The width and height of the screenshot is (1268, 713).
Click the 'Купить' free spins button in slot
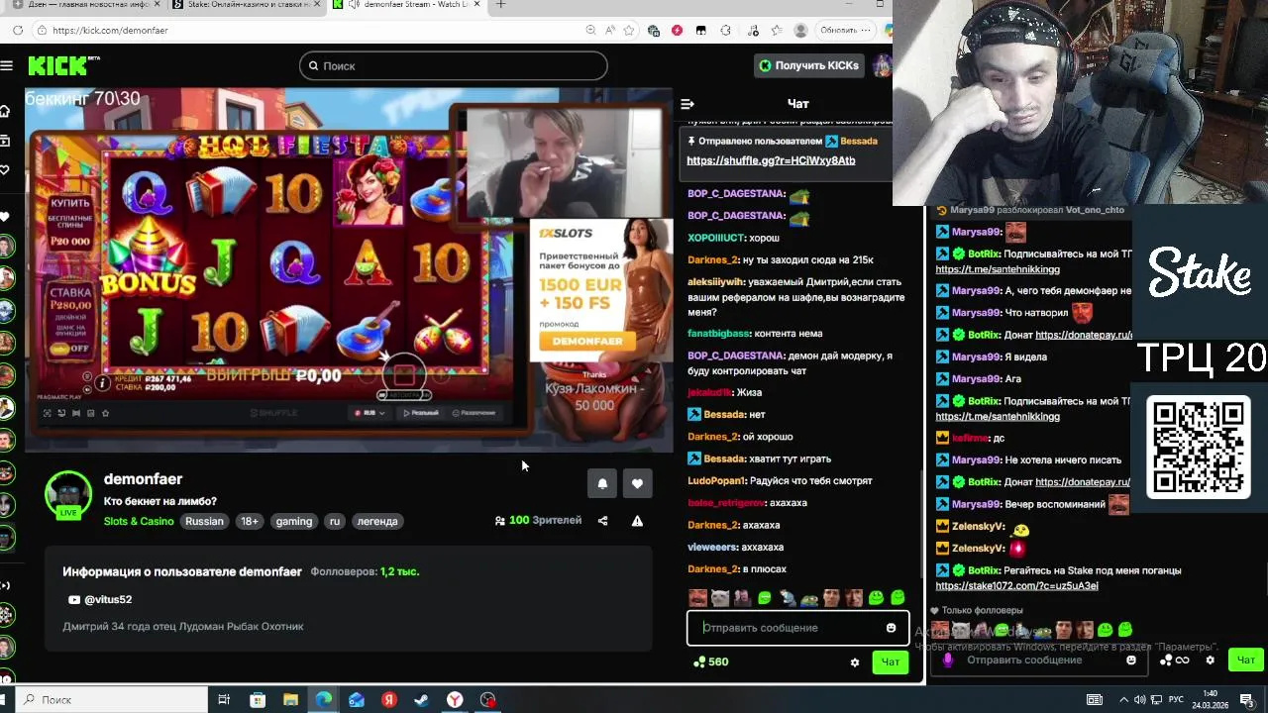[x=70, y=221]
